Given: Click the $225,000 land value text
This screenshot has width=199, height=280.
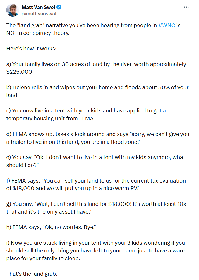Looking at the screenshot, I should (19, 72).
